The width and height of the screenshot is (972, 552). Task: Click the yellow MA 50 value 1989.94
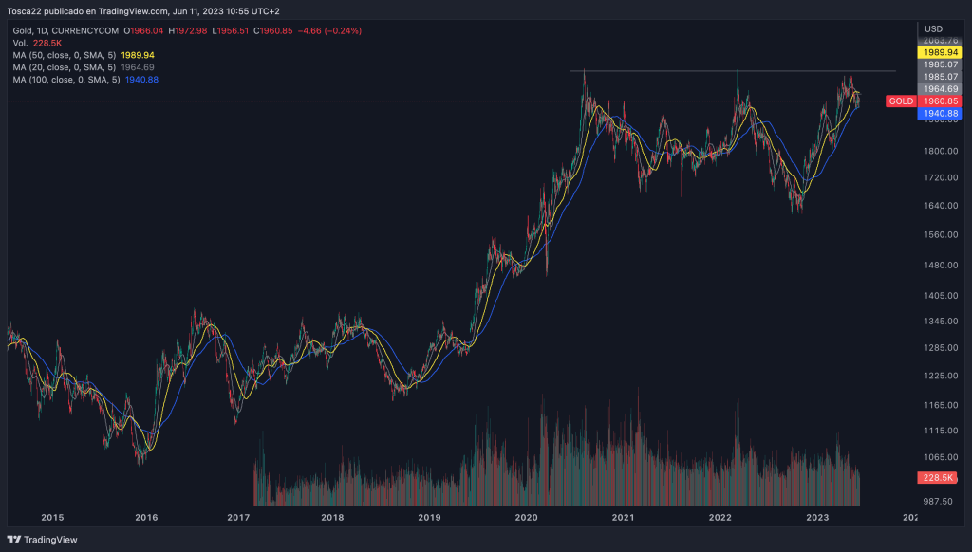[x=138, y=55]
